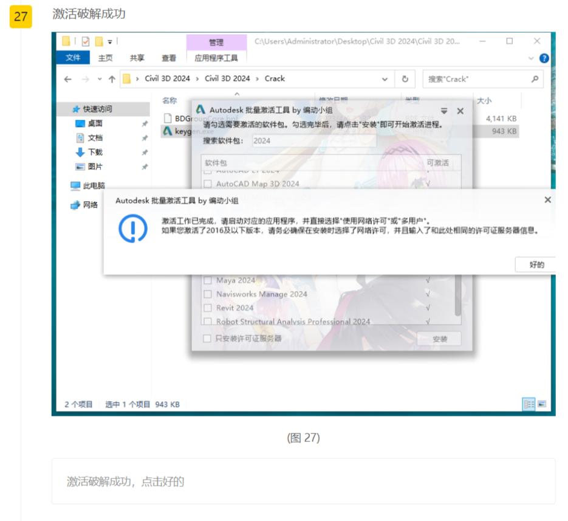Expand the ribbon using the chevron

tap(531, 58)
